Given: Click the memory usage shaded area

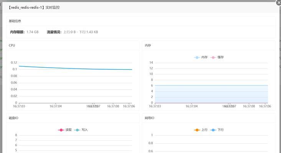Looking at the screenshot, I should pyautogui.click(x=211, y=94).
